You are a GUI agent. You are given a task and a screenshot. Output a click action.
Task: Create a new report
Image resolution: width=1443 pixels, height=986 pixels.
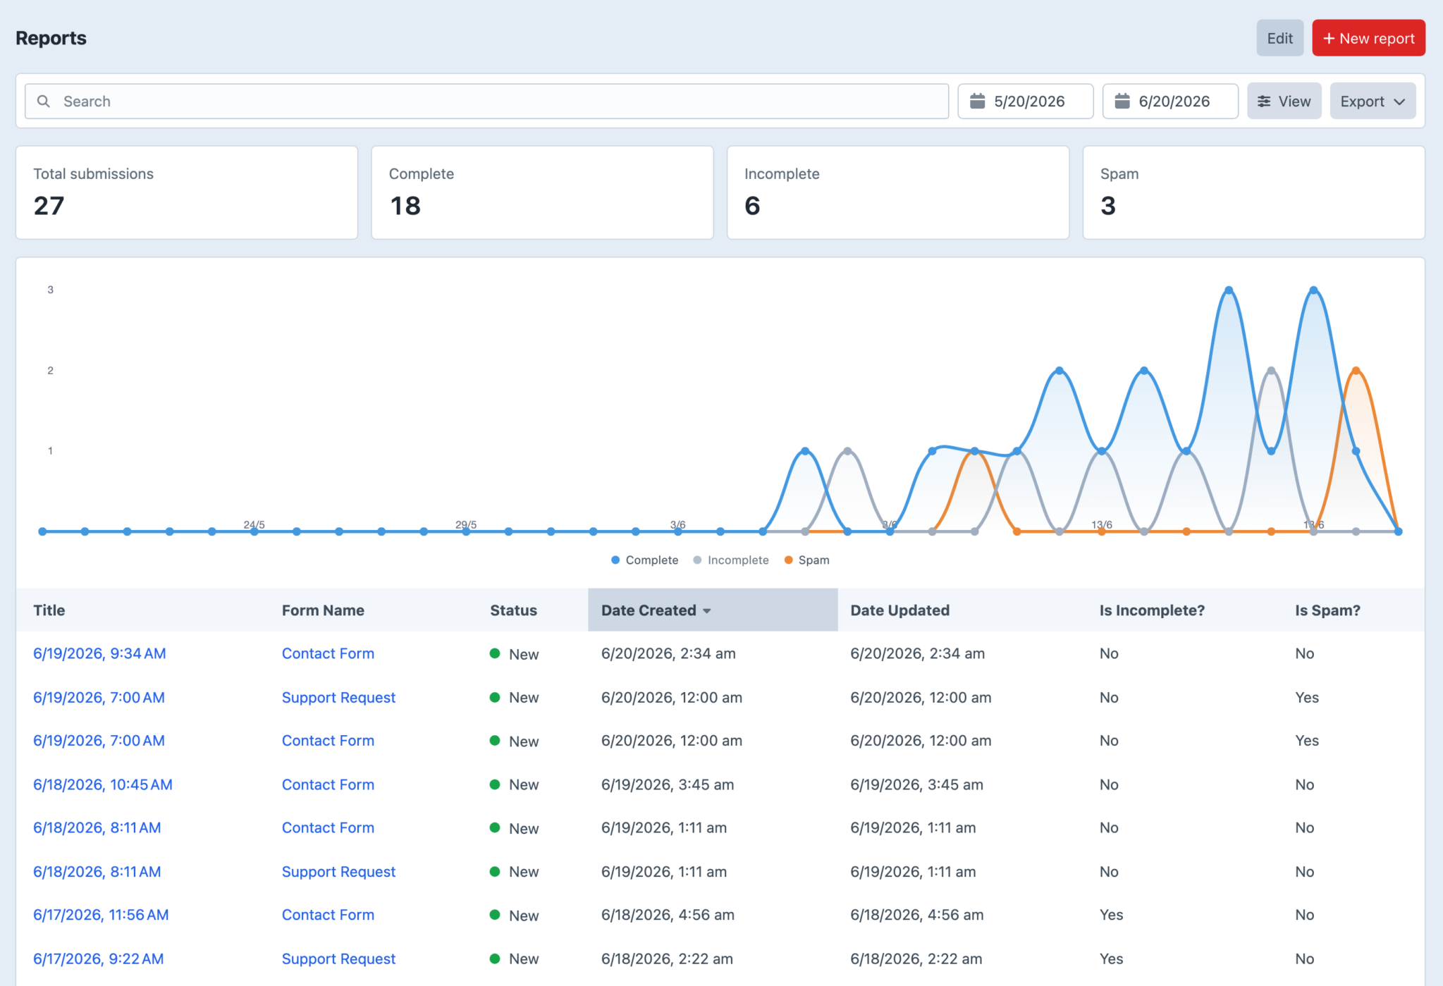click(1368, 38)
